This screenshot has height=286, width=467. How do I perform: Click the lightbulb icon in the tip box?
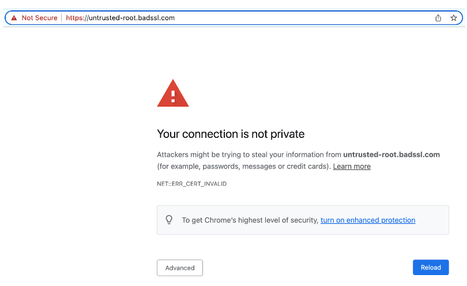(169, 220)
